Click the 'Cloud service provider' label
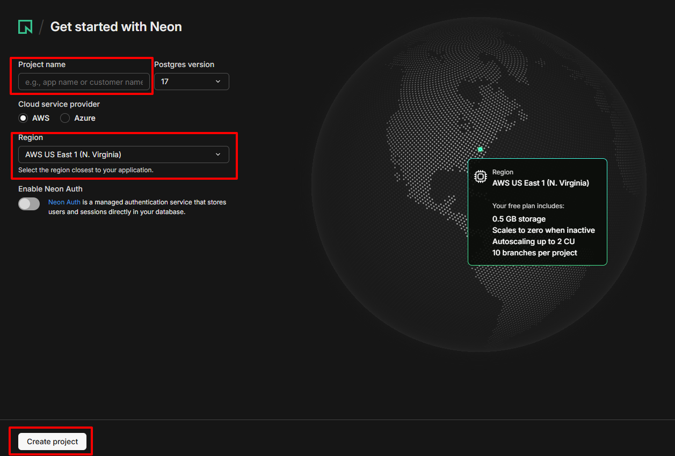This screenshot has height=456, width=675. pos(59,104)
